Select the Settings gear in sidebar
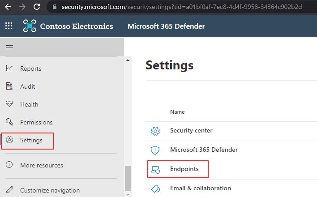 click(x=9, y=140)
